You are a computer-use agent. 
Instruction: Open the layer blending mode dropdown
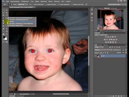tap(103, 50)
